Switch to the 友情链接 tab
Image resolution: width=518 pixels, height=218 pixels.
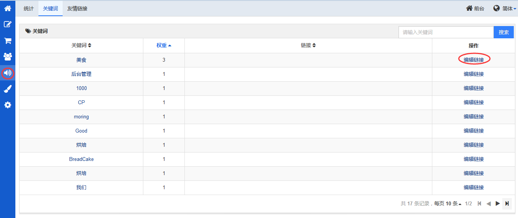(77, 8)
